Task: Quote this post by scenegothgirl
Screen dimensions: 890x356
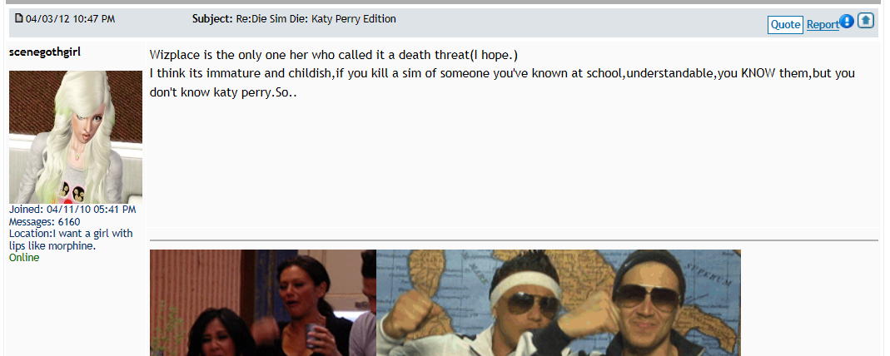Action: click(x=786, y=25)
